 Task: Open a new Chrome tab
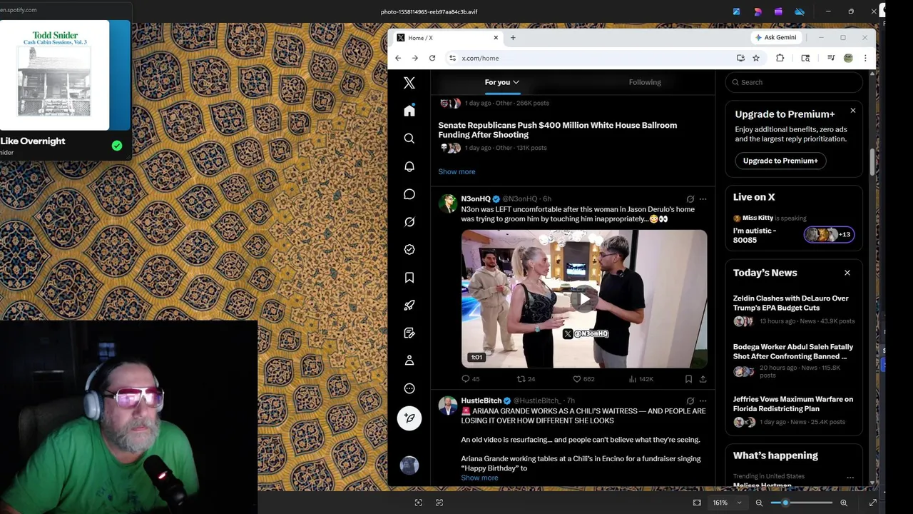click(x=513, y=38)
